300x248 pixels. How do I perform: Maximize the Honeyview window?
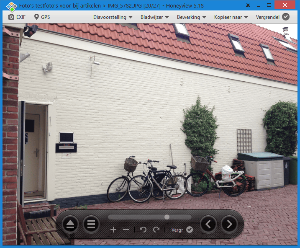pos(269,5)
